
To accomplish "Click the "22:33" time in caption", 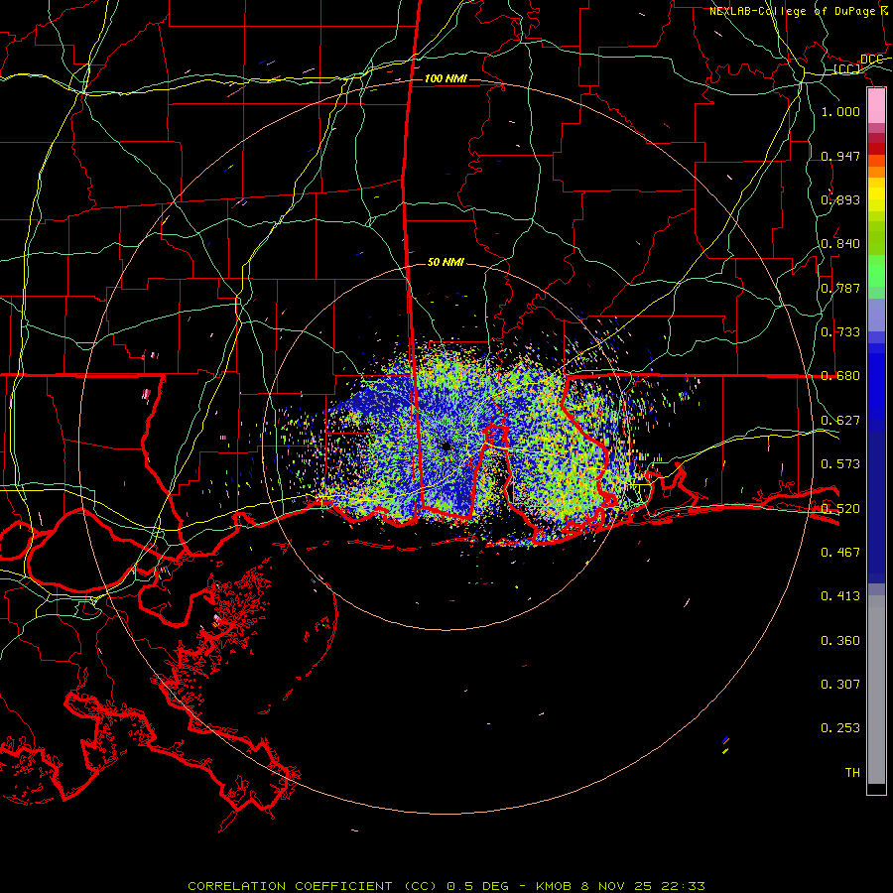I will point(683,886).
